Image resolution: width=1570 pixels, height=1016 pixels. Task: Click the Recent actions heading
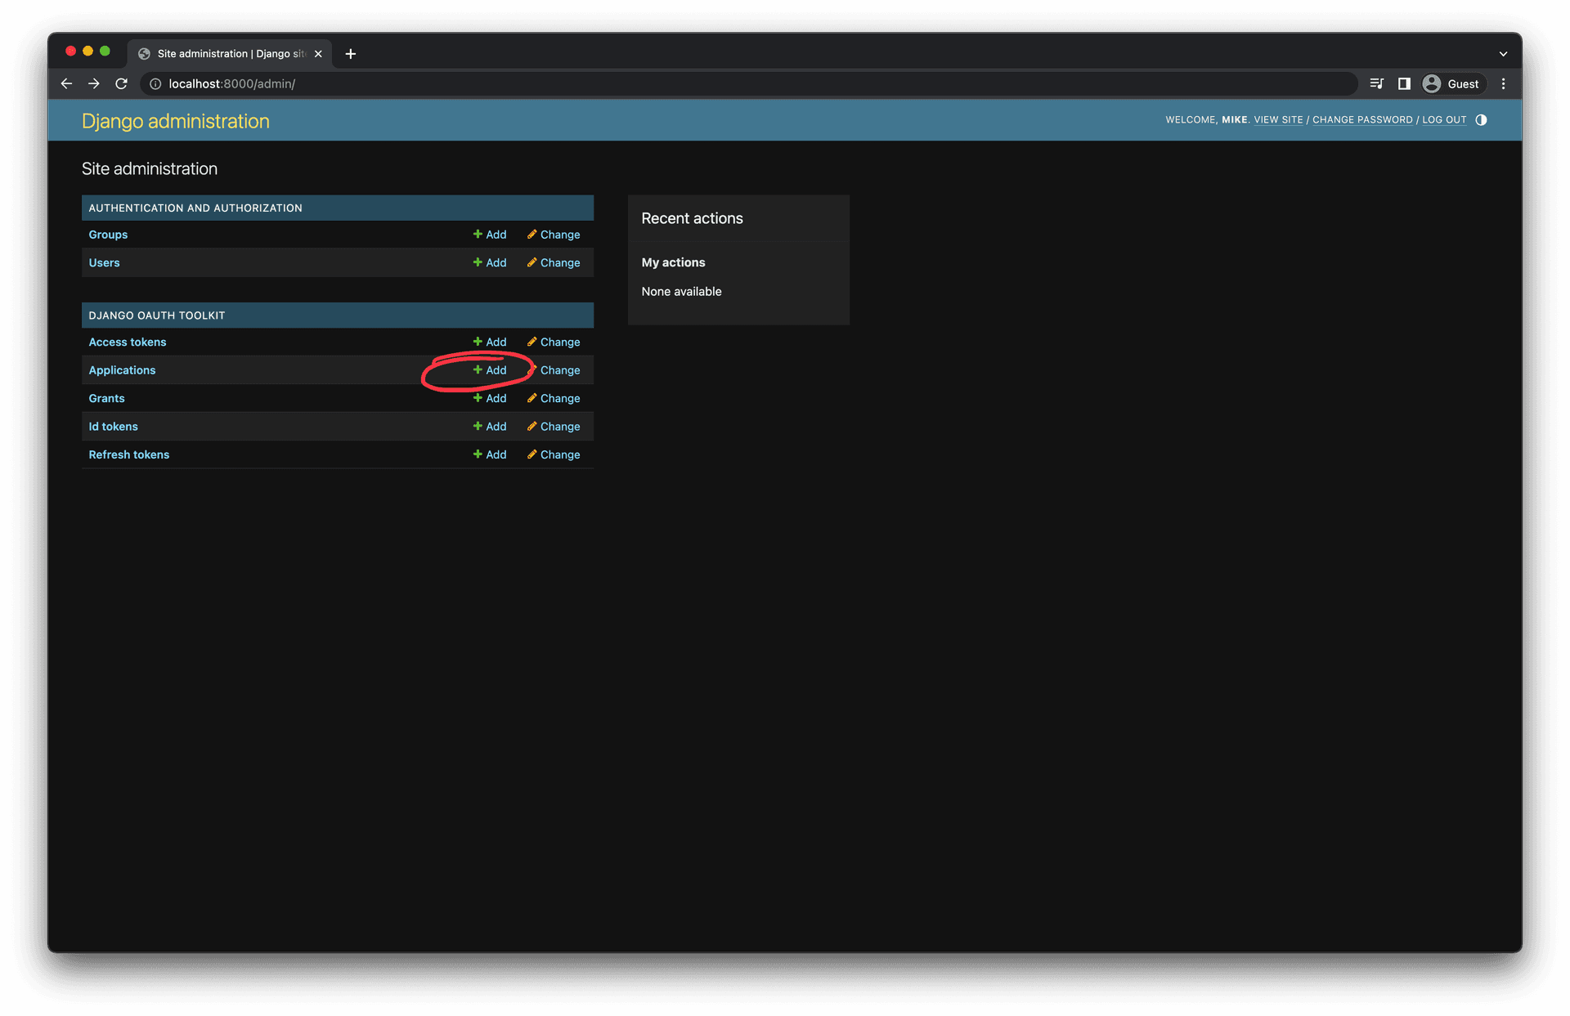tap(692, 218)
